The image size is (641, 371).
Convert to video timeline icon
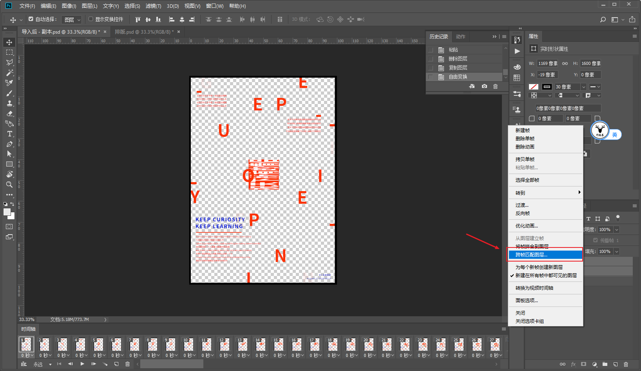click(24, 364)
